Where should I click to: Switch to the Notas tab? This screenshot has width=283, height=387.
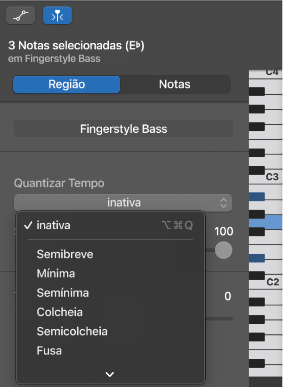click(x=174, y=84)
